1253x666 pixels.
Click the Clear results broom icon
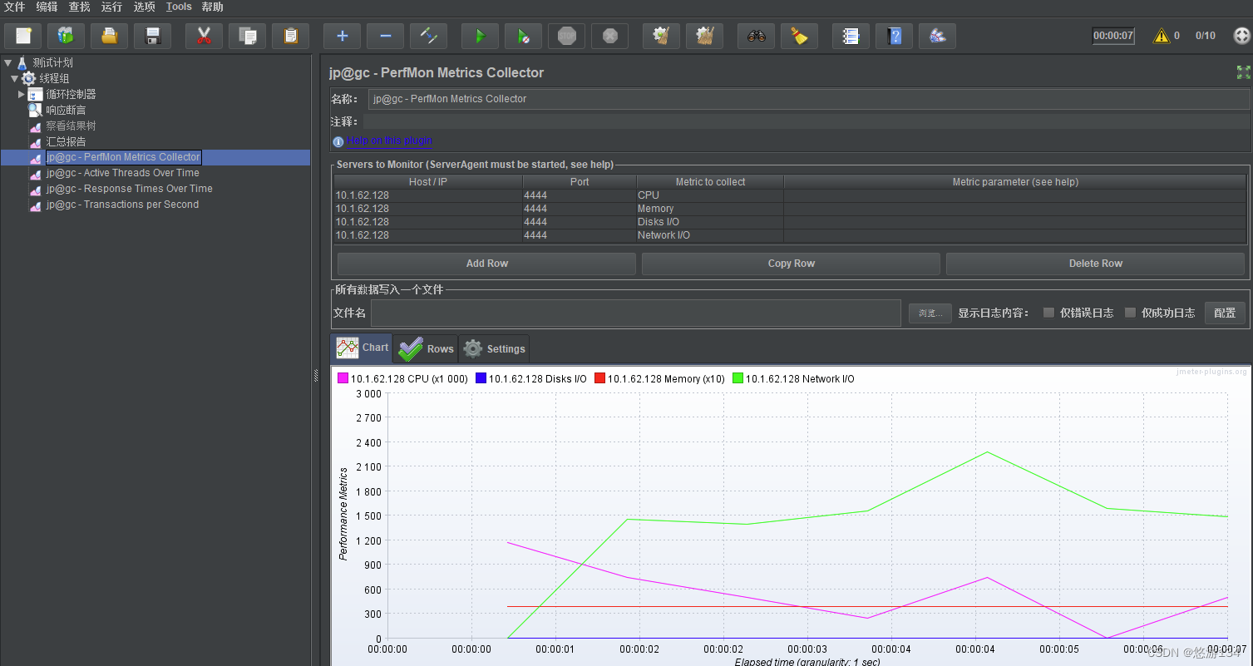point(661,36)
